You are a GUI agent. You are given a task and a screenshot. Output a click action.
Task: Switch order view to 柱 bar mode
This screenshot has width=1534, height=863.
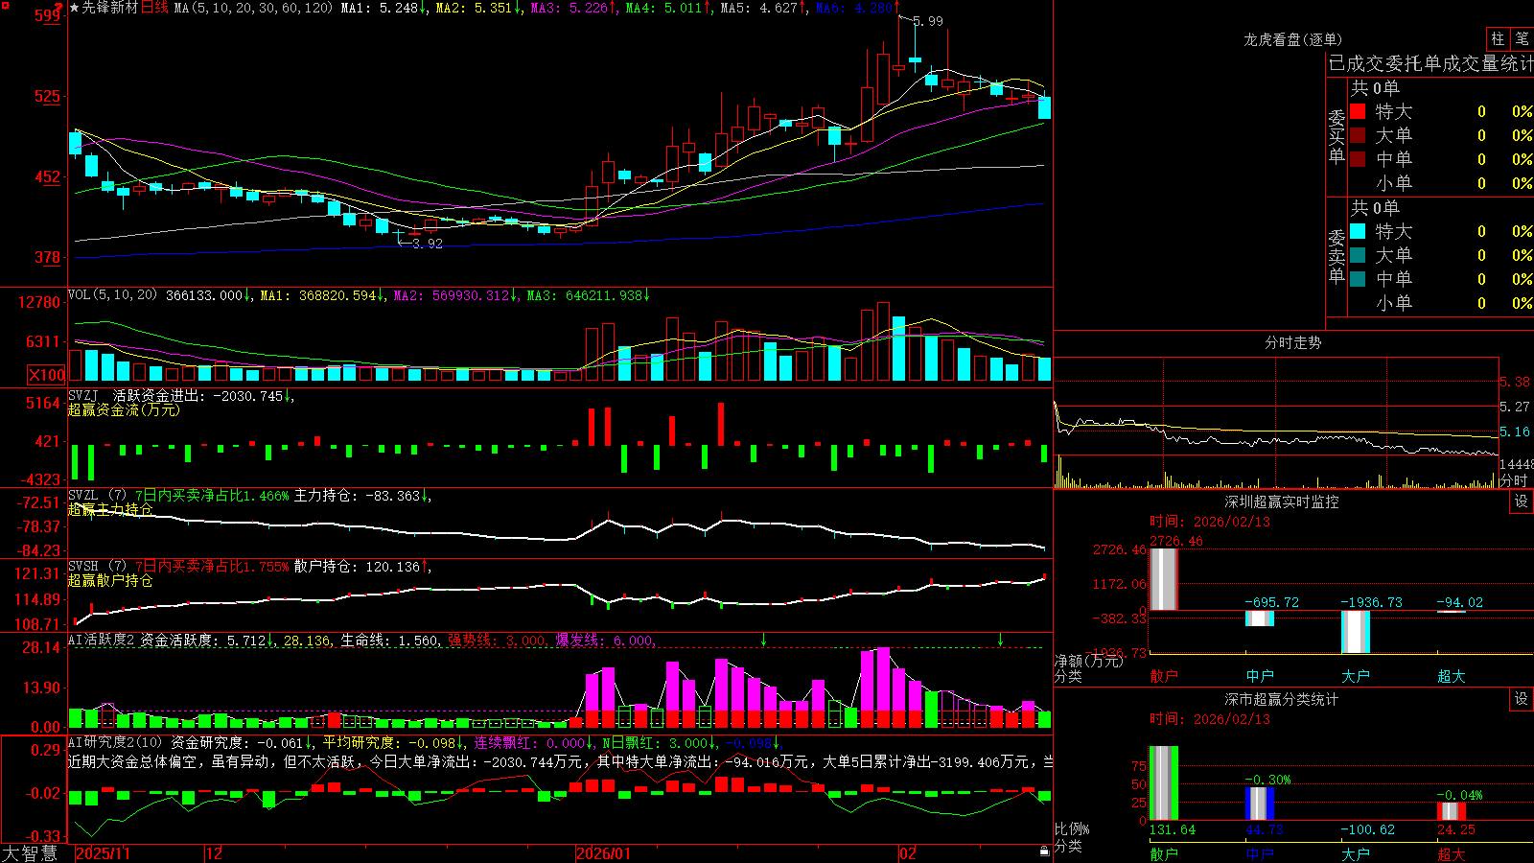pos(1498,38)
